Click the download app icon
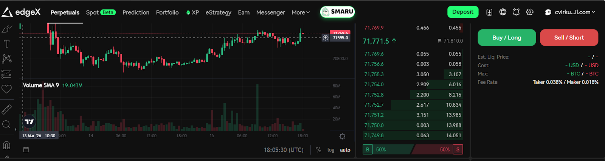This screenshot has height=161, width=605. pyautogui.click(x=489, y=12)
